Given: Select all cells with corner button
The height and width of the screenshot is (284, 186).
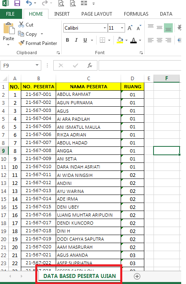Looking at the screenshot, I should pyautogui.click(x=4, y=79).
